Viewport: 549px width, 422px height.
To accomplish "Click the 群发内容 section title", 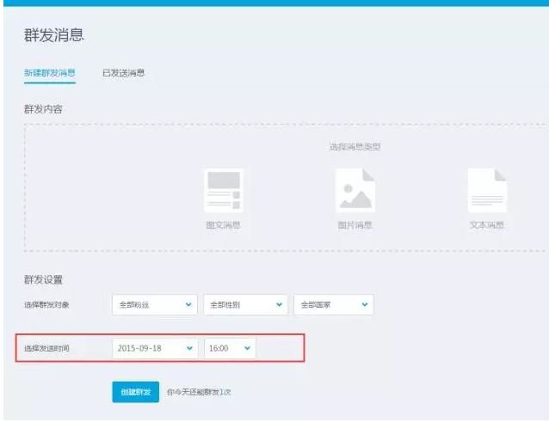I will click(x=43, y=109).
